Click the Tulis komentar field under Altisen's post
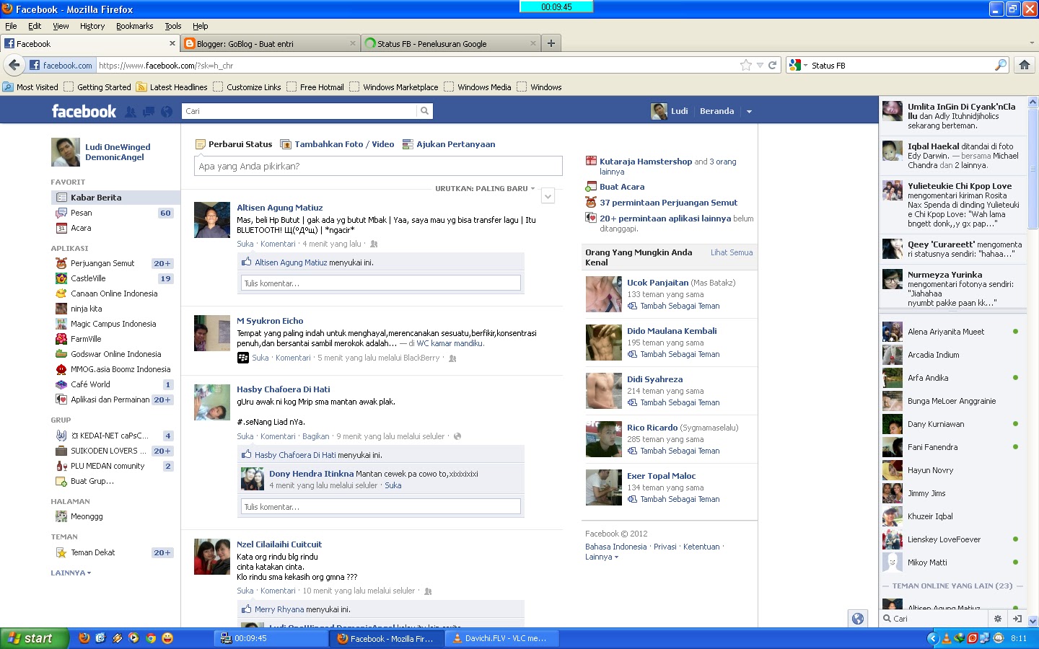The height and width of the screenshot is (649, 1039). click(x=381, y=283)
